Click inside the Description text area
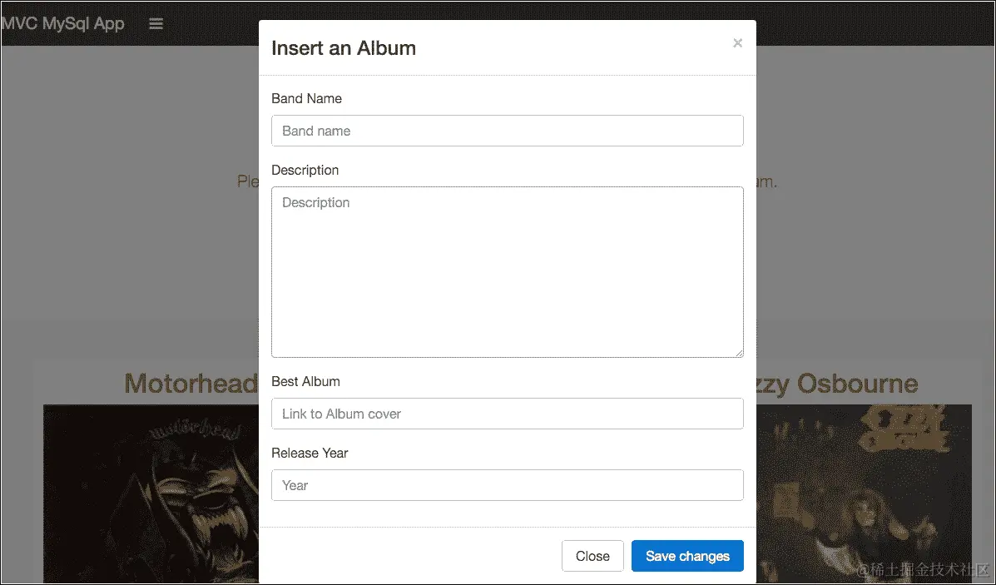The width and height of the screenshot is (996, 585). tap(507, 272)
